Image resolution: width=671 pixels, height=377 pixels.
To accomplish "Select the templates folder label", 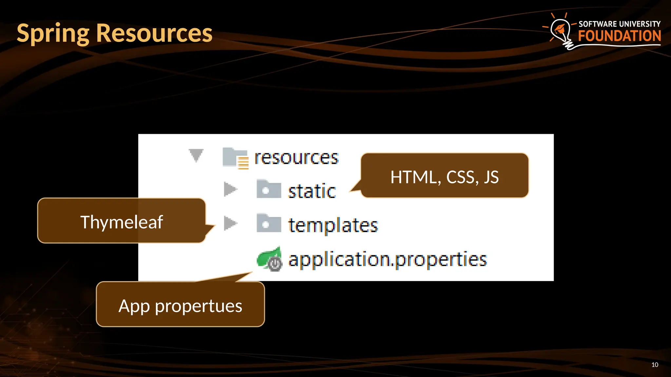I will (333, 225).
